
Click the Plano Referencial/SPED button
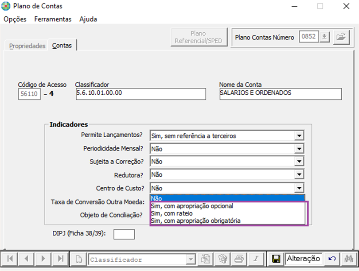[199, 37]
